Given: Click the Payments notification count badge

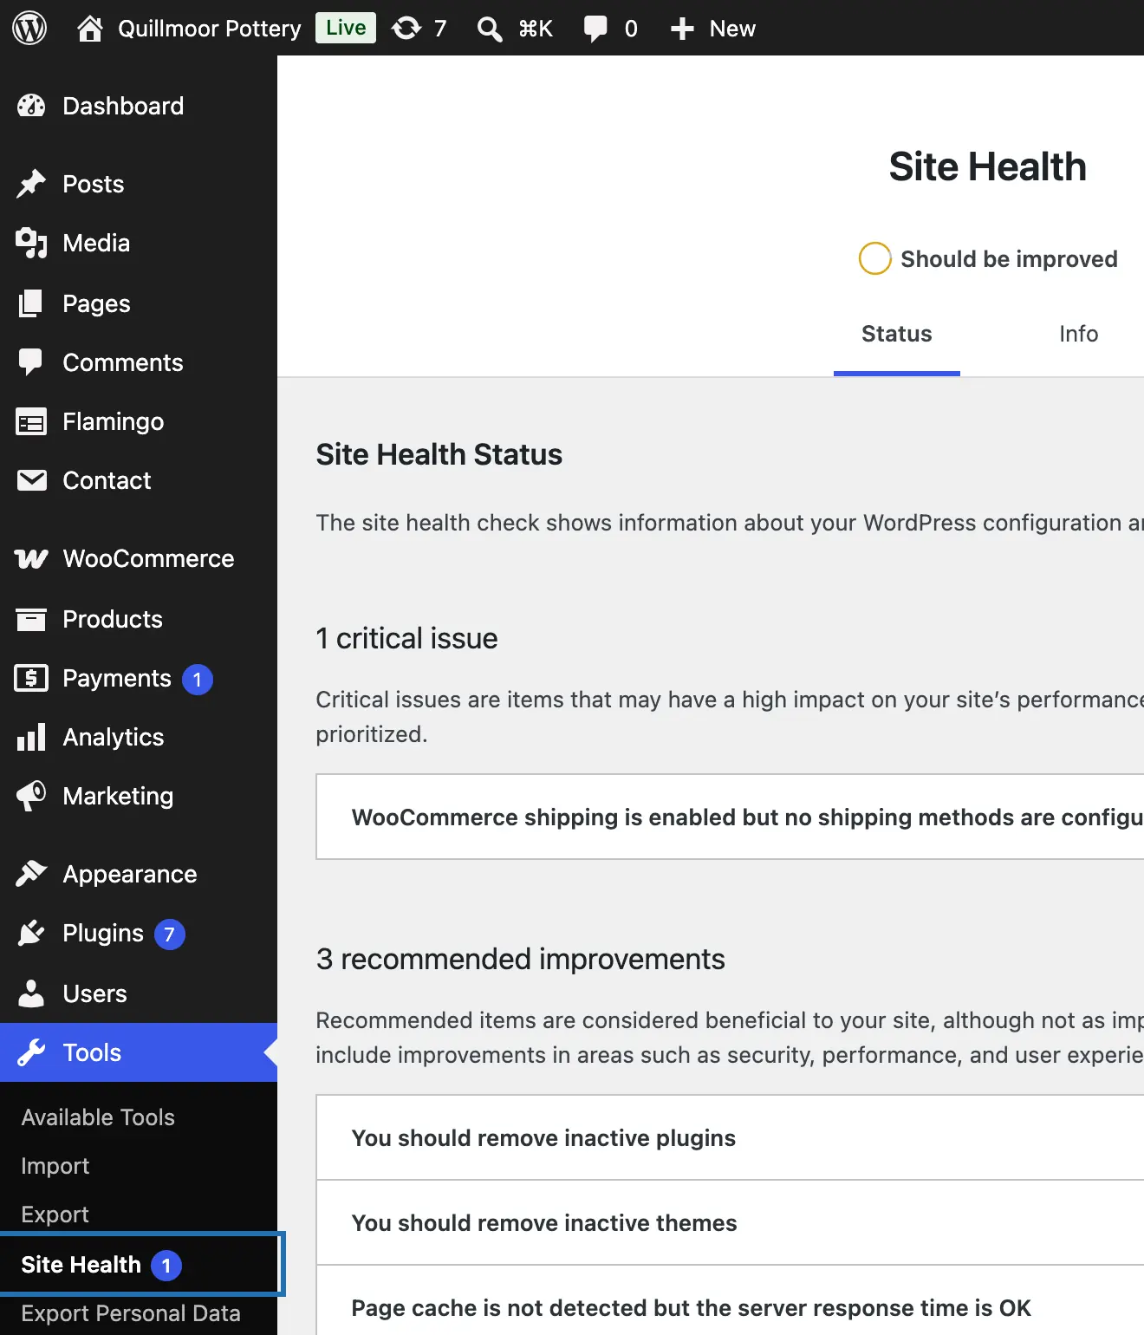Looking at the screenshot, I should tap(198, 680).
